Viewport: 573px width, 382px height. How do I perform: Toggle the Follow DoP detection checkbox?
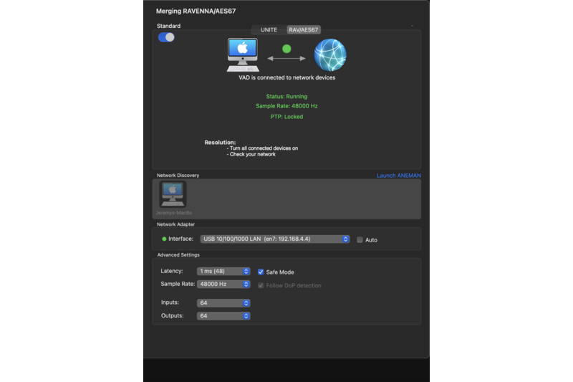[261, 285]
